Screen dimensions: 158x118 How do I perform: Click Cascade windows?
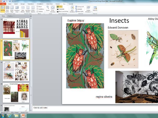click(79, 9)
